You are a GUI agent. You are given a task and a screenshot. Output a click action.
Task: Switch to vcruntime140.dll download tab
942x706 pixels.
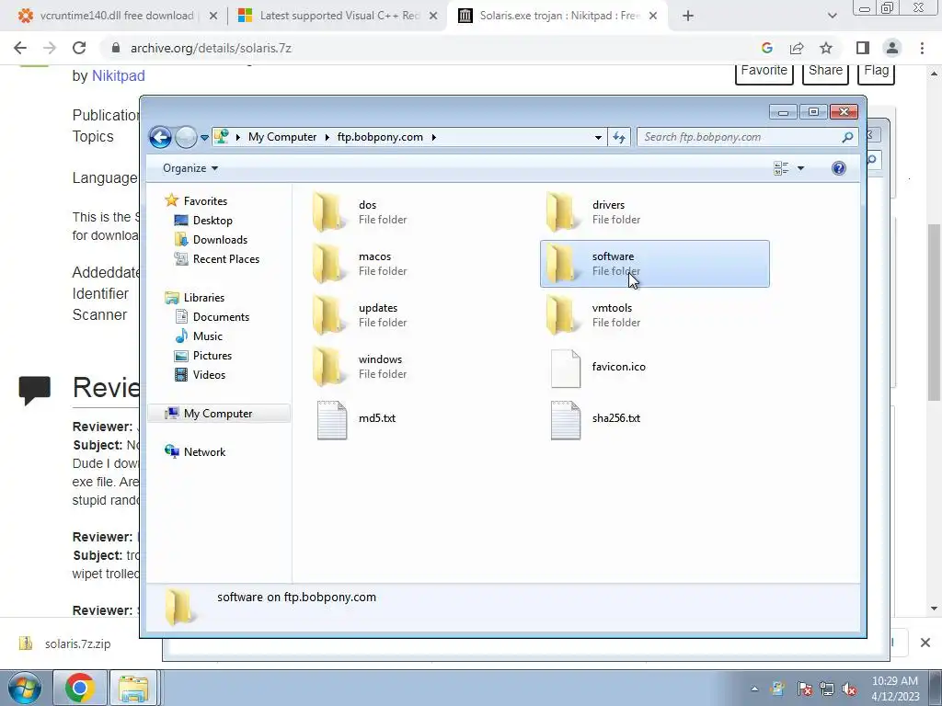[117, 16]
